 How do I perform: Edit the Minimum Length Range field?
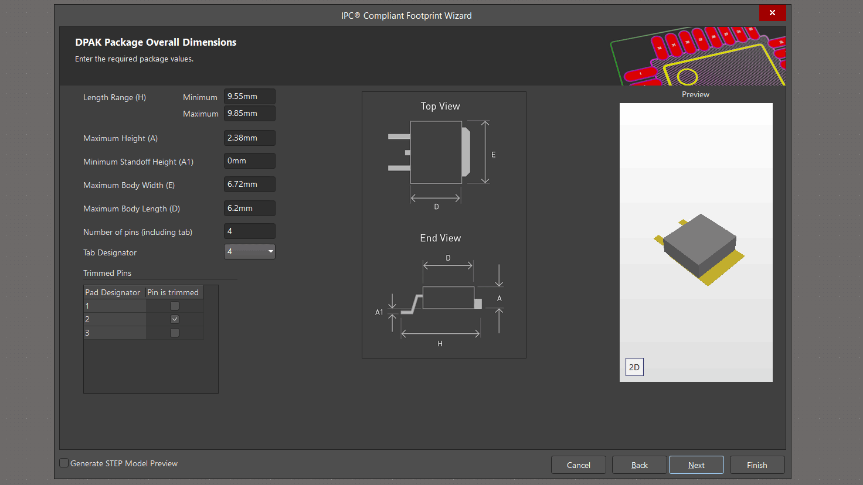click(249, 97)
